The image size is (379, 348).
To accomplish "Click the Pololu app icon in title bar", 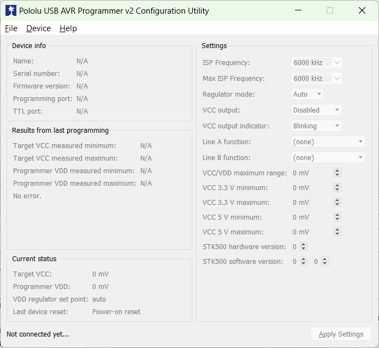I will coord(11,10).
